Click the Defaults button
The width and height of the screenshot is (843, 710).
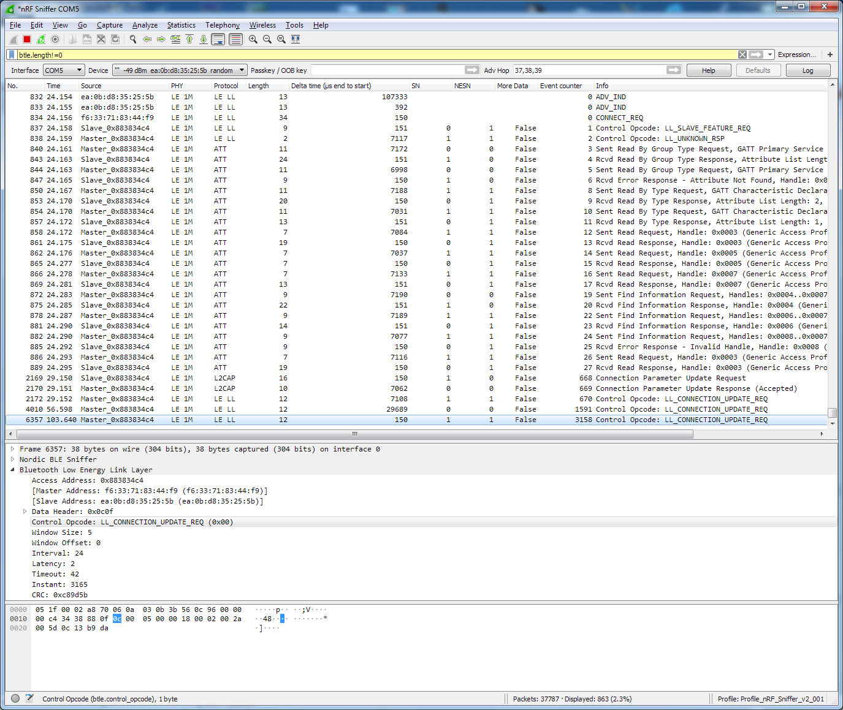[x=758, y=70]
